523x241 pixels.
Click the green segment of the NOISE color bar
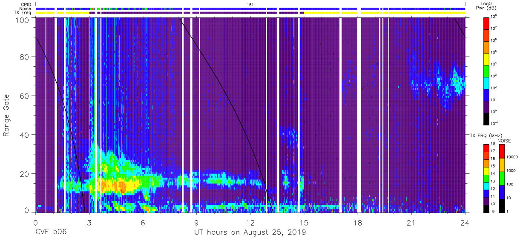502,179
